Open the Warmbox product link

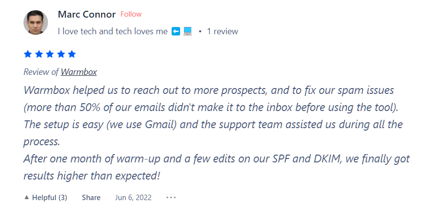pyautogui.click(x=79, y=72)
